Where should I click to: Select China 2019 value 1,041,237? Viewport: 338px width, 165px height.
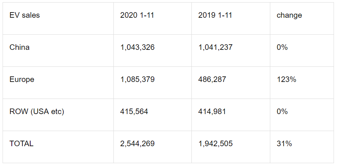(215, 47)
